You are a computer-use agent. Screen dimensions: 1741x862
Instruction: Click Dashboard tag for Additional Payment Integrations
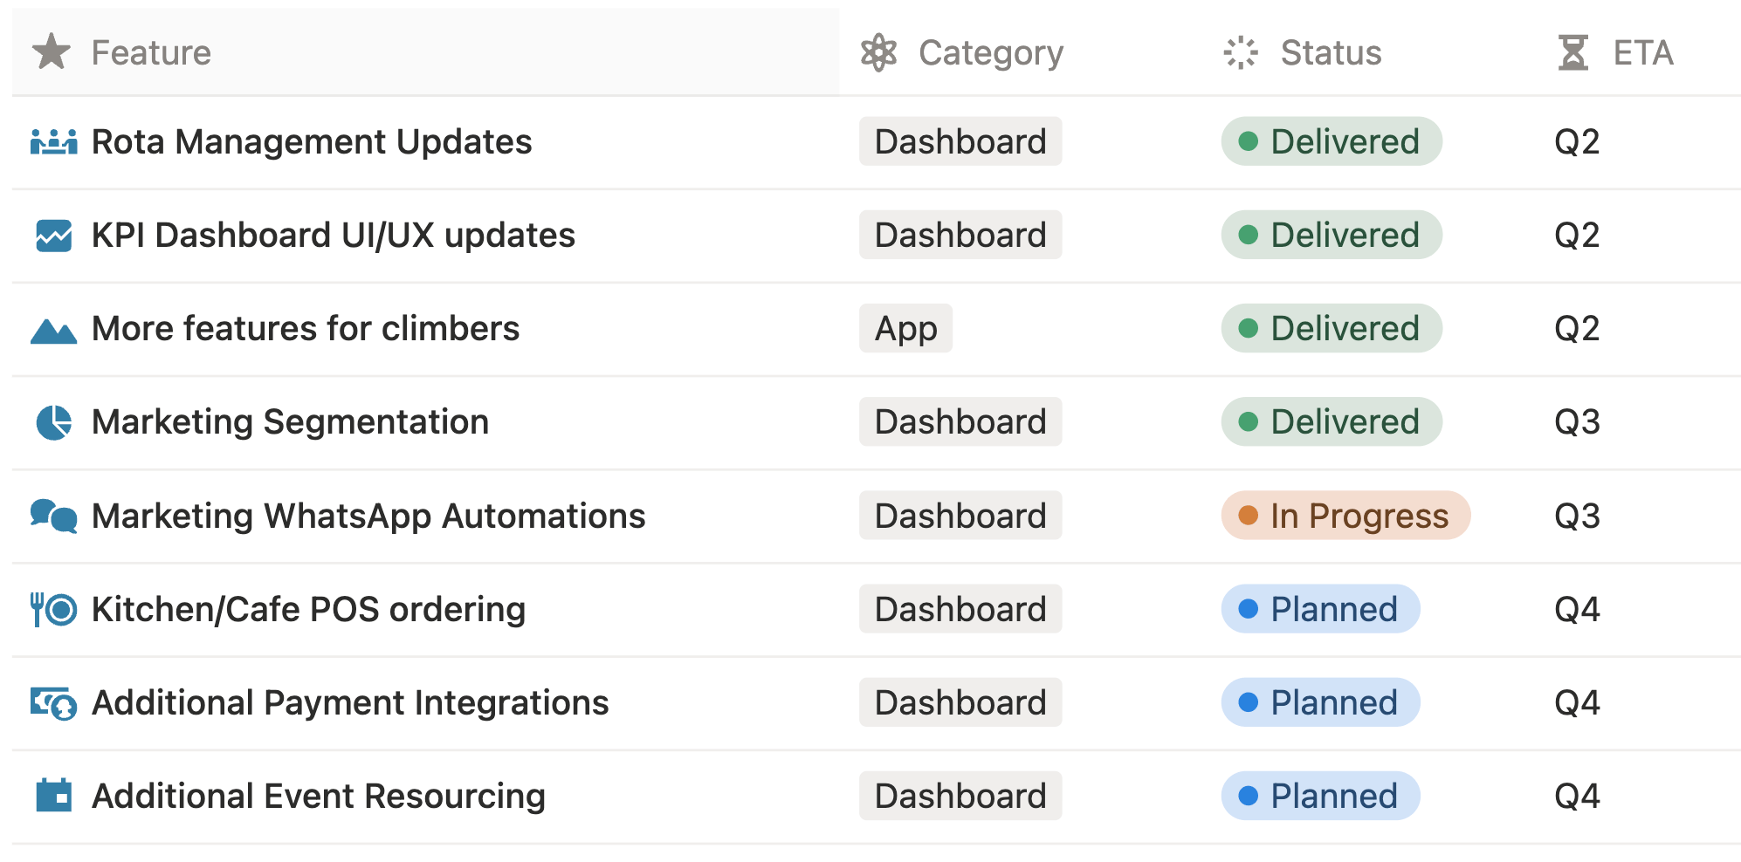(x=960, y=702)
